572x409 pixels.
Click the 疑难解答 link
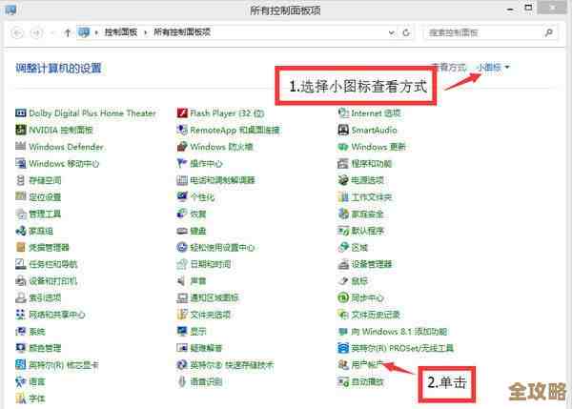[x=206, y=348]
